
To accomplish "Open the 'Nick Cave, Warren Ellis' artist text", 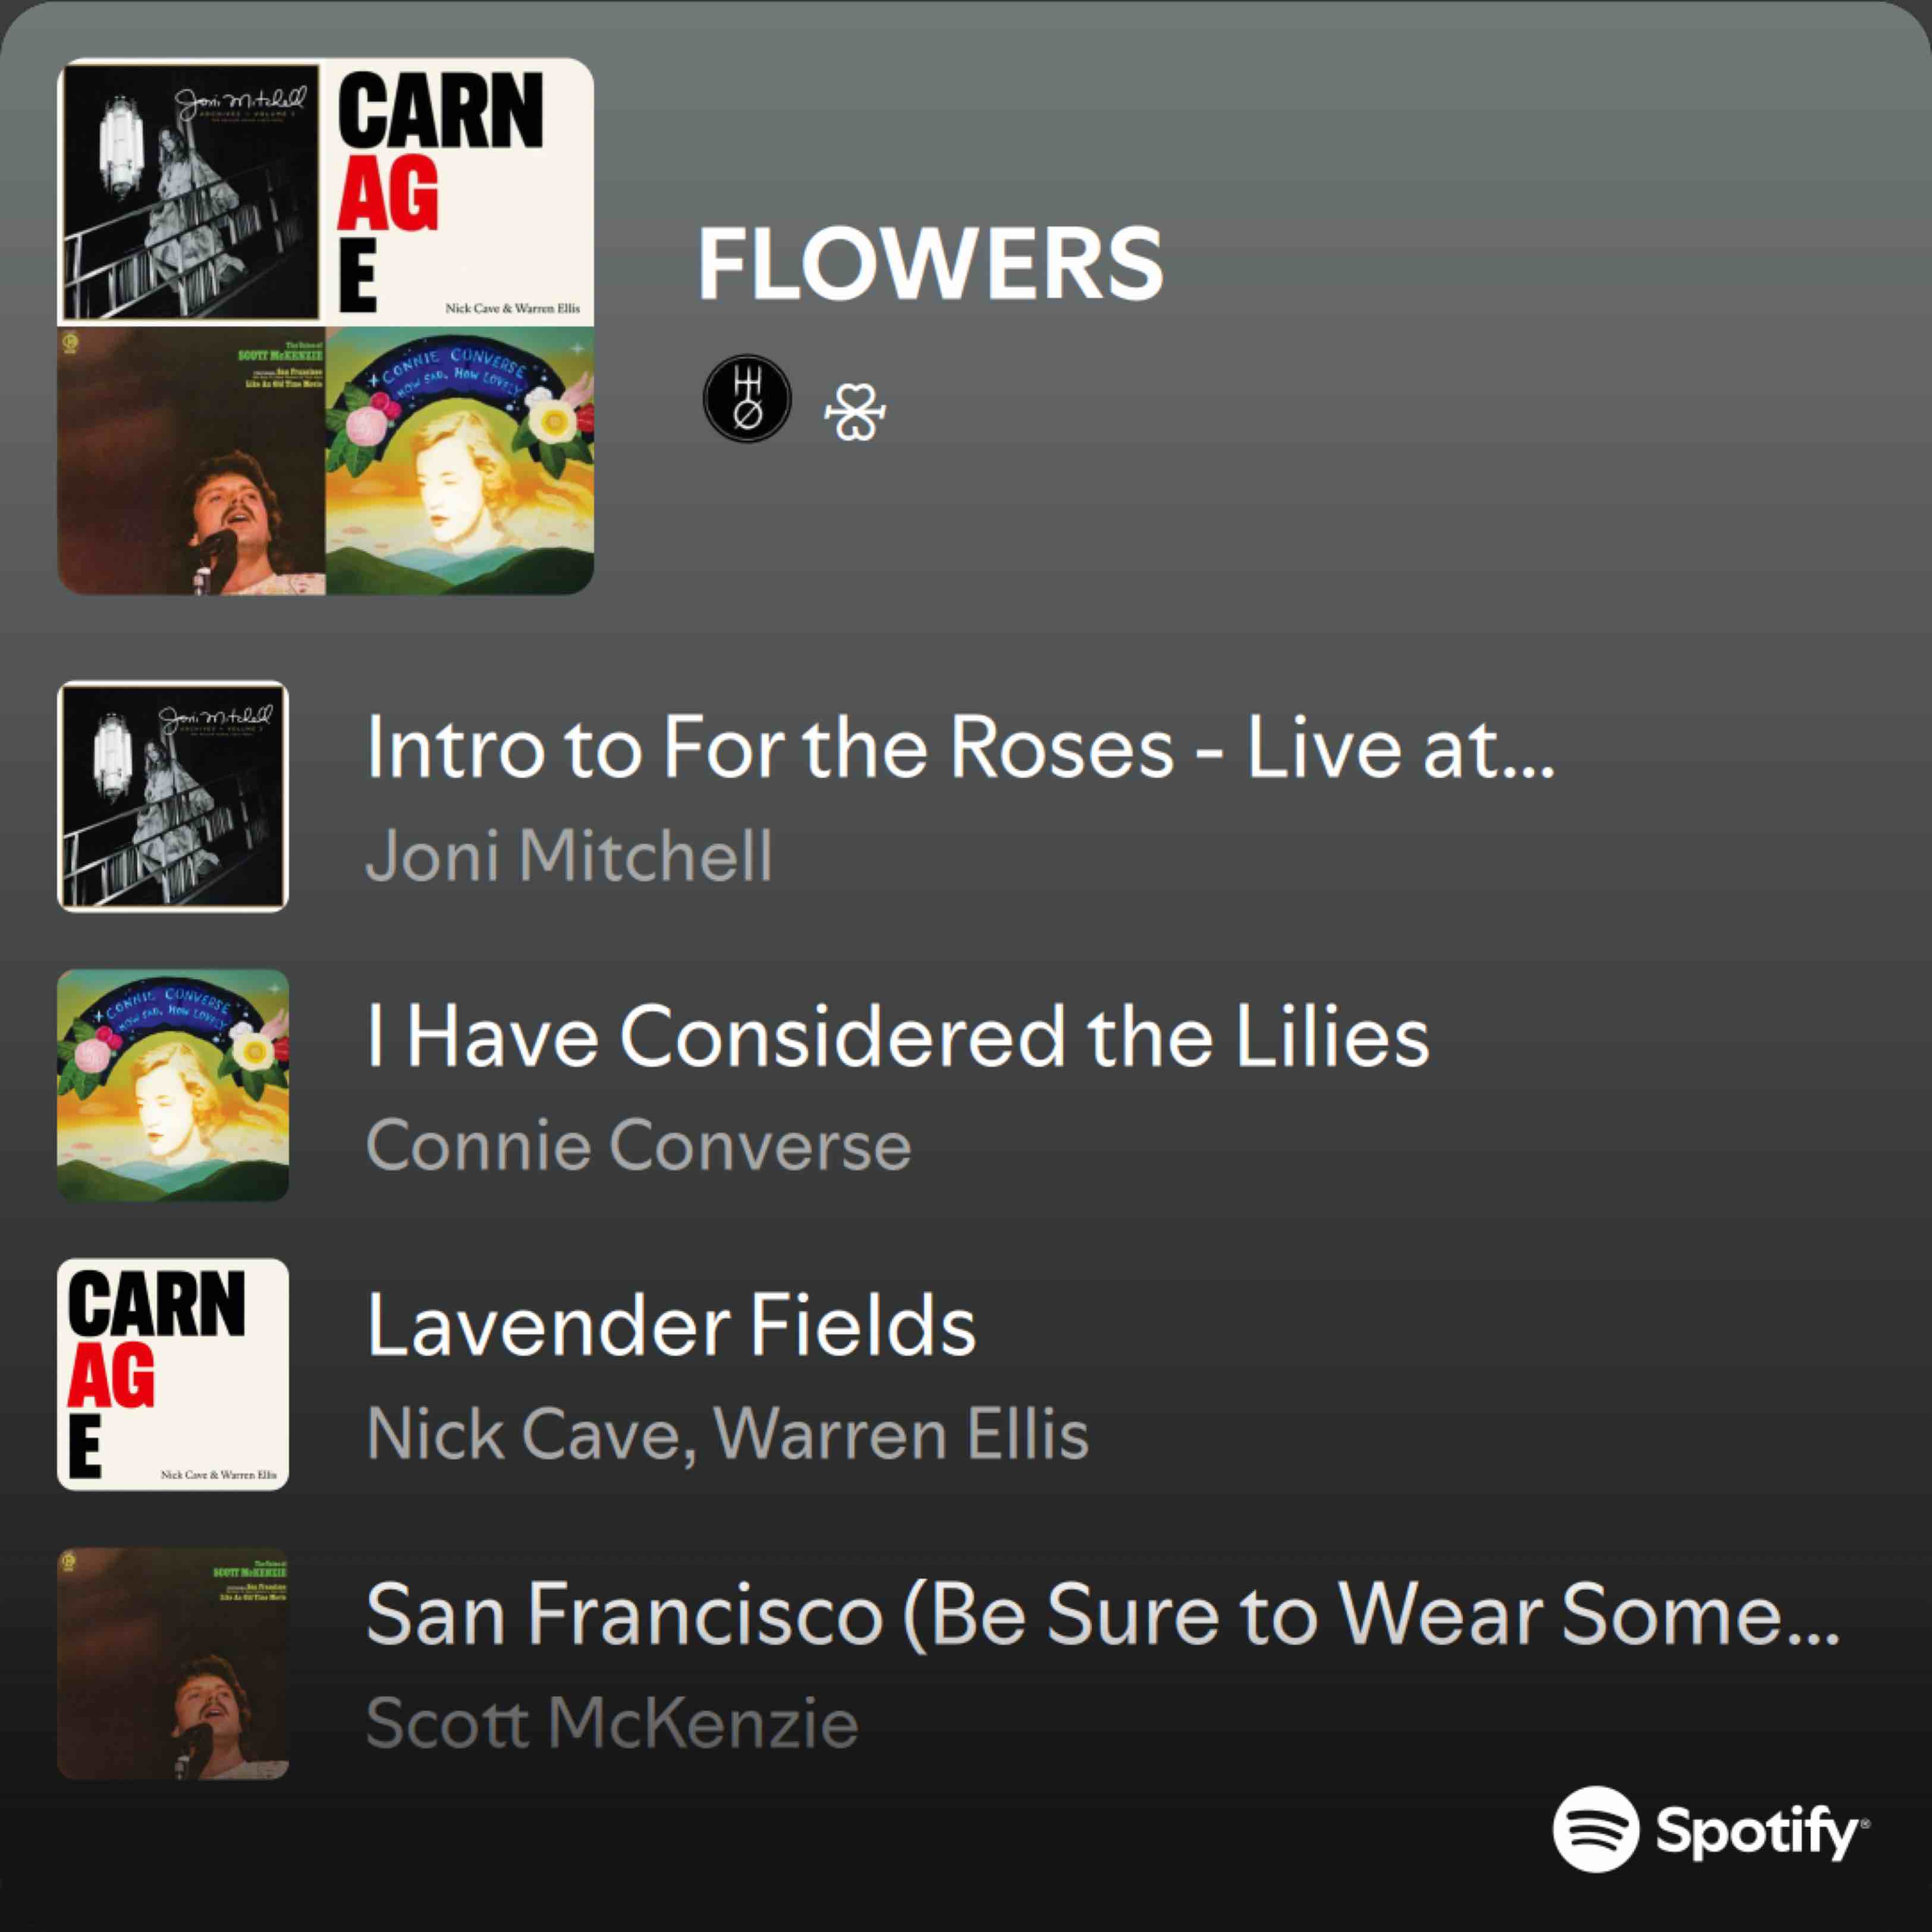I will 727,1434.
